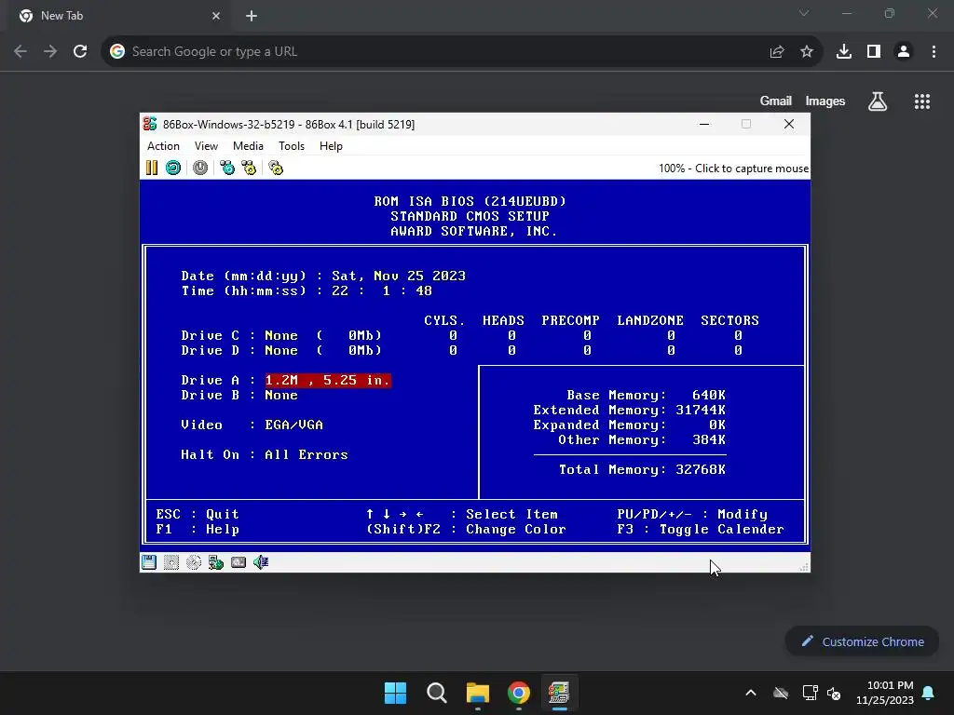The width and height of the screenshot is (954, 715).
Task: Click the second dotted floppy drive icon
Action: click(x=171, y=562)
